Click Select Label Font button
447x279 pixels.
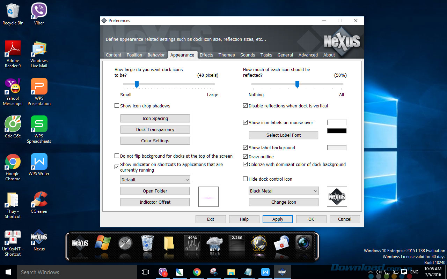[x=284, y=135]
